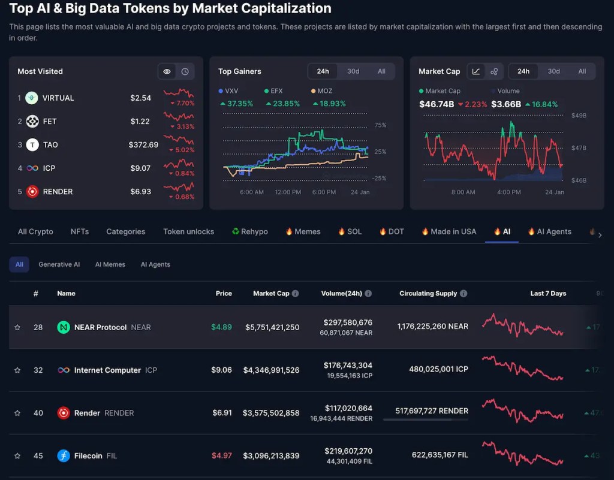This screenshot has width=614, height=480.
Task: Open the Memes tab
Action: click(x=303, y=231)
